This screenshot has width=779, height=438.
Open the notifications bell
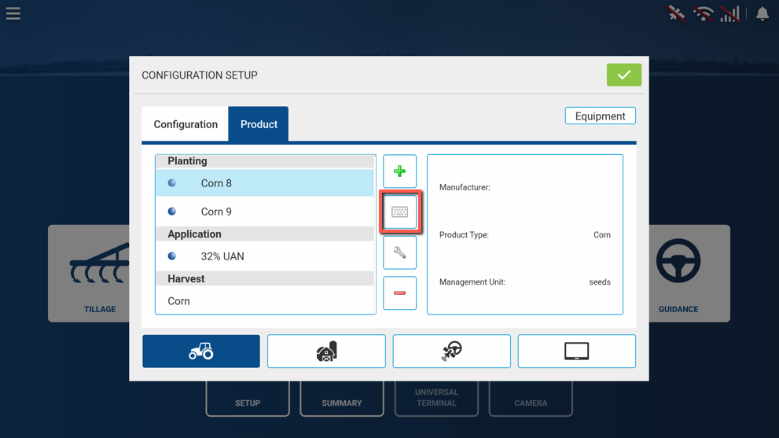pos(762,13)
